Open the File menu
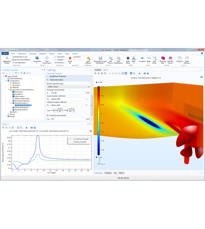Image resolution: width=205 pixels, height=229 pixels. 5,53
